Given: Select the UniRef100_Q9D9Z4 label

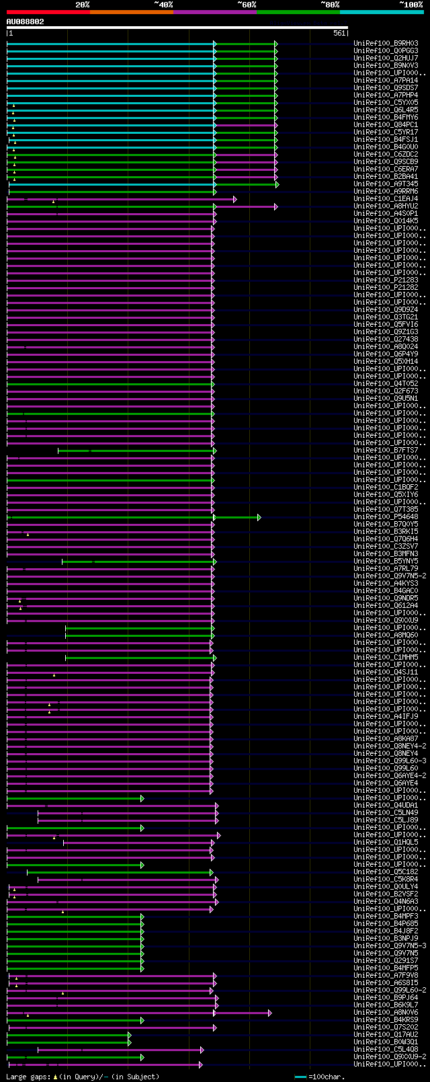Looking at the screenshot, I should [386, 309].
